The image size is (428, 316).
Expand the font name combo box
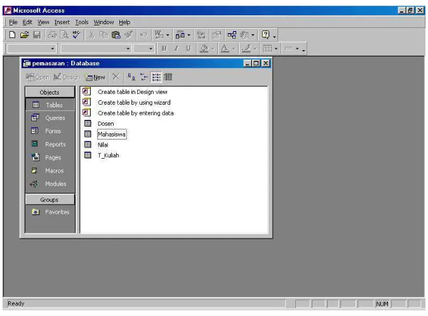pos(128,49)
